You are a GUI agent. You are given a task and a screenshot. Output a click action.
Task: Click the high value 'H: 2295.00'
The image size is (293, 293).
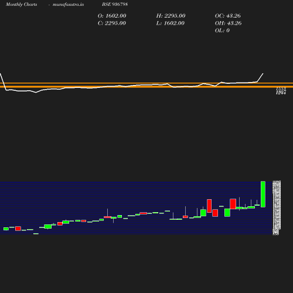(171, 16)
